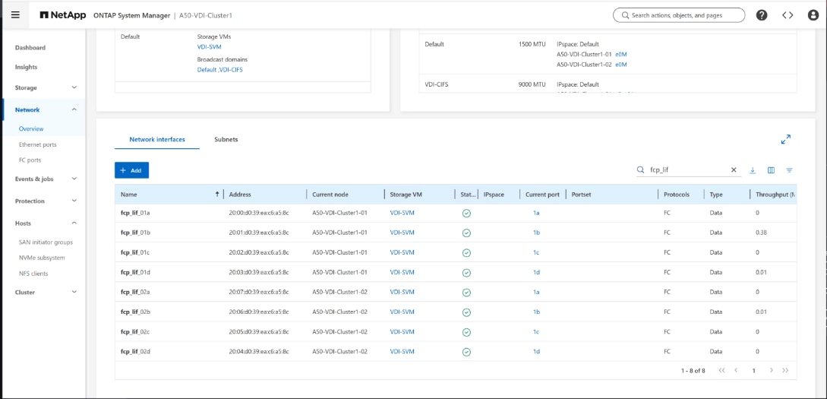Screen dimensions: 827x399
Task: Click throughput value 0.38
Action: click(x=761, y=233)
